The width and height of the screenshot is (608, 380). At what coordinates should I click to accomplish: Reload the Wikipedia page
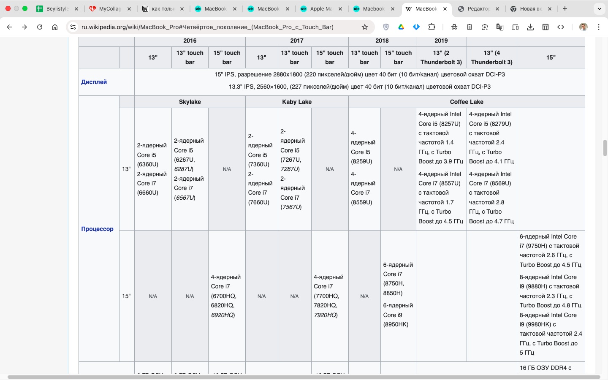pos(40,27)
